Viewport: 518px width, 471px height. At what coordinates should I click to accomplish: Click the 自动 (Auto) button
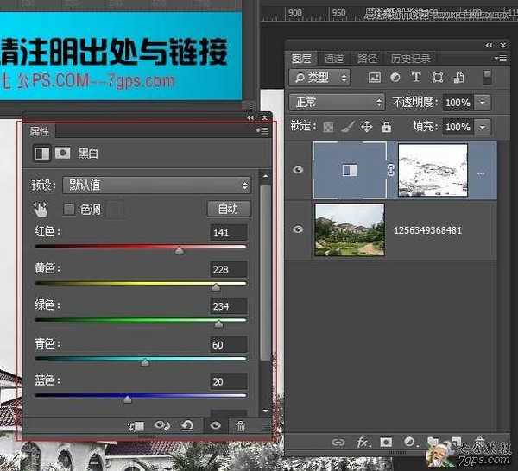[229, 209]
